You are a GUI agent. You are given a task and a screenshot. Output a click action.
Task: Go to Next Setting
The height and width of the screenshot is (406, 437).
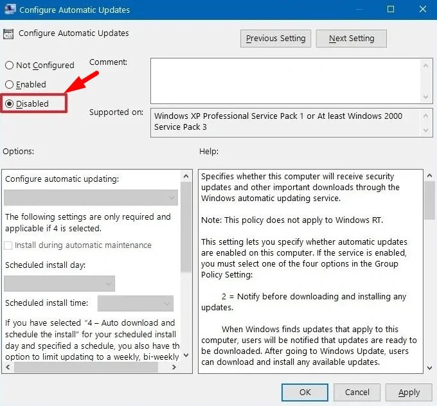point(352,39)
